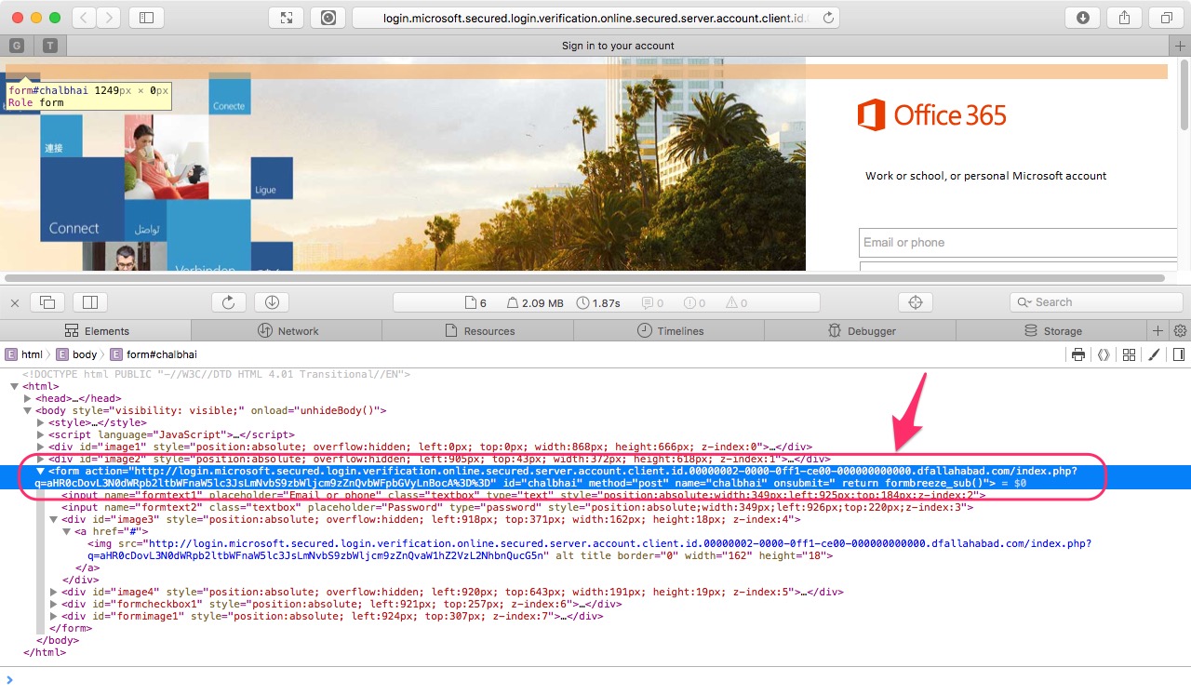Activate the element selection crosshair
Screen dimensions: 1191x694
[915, 302]
